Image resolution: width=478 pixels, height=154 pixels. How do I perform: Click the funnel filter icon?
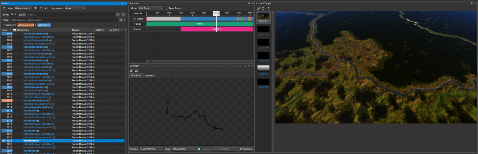121,20
